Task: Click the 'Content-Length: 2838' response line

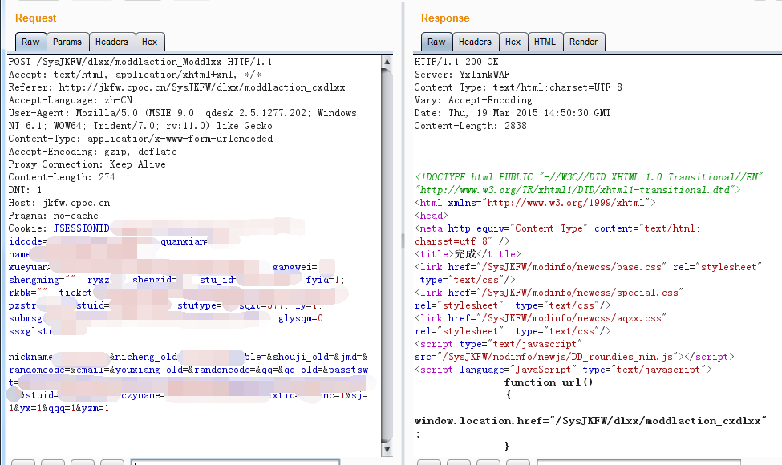Action: pyautogui.click(x=470, y=126)
